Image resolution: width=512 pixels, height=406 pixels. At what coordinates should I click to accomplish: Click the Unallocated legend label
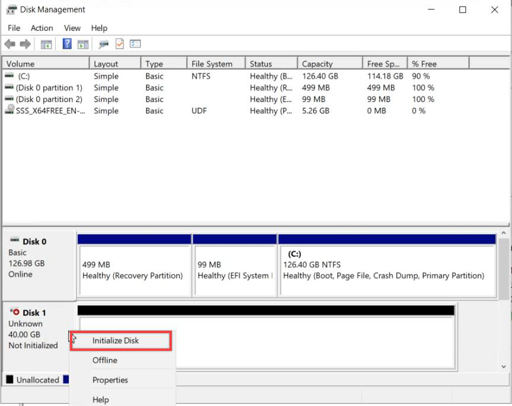coord(38,380)
